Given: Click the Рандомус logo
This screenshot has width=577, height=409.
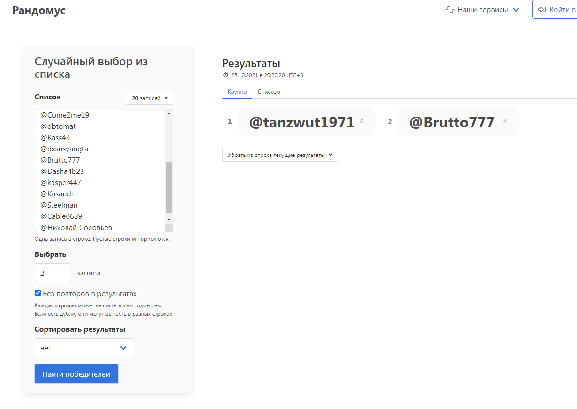Looking at the screenshot, I should (39, 10).
